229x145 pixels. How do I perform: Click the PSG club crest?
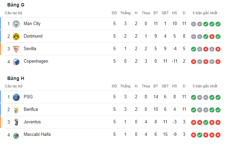pos(16,97)
